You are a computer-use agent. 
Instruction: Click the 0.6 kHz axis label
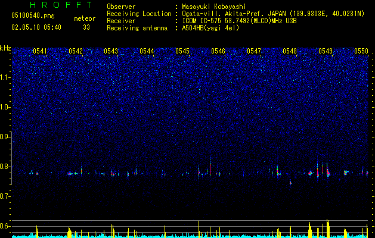tap(5, 226)
